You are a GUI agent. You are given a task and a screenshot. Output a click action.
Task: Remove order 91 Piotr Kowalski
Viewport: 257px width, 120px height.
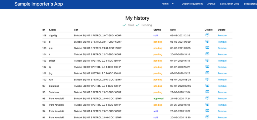pyautogui.click(x=222, y=118)
